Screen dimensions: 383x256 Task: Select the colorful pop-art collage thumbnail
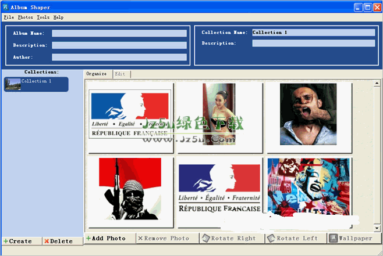308,186
